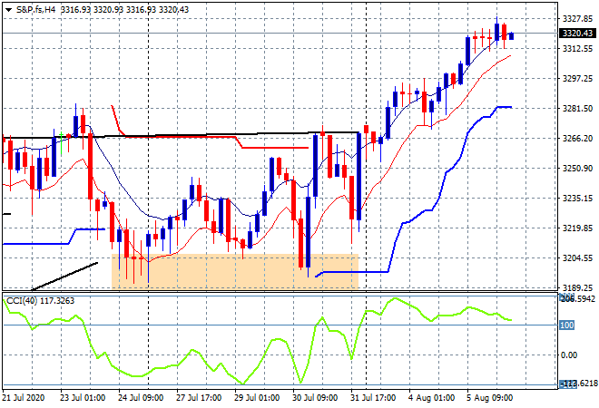Click the 5 Aug 09:00 time label

[489, 398]
